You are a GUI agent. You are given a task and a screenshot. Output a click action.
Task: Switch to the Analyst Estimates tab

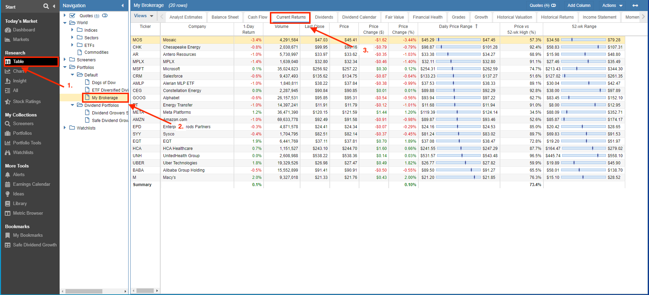(x=186, y=17)
